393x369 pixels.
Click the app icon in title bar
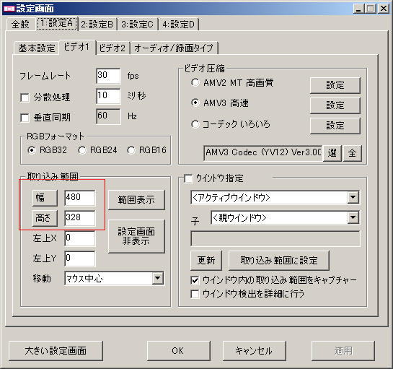pyautogui.click(x=9, y=9)
